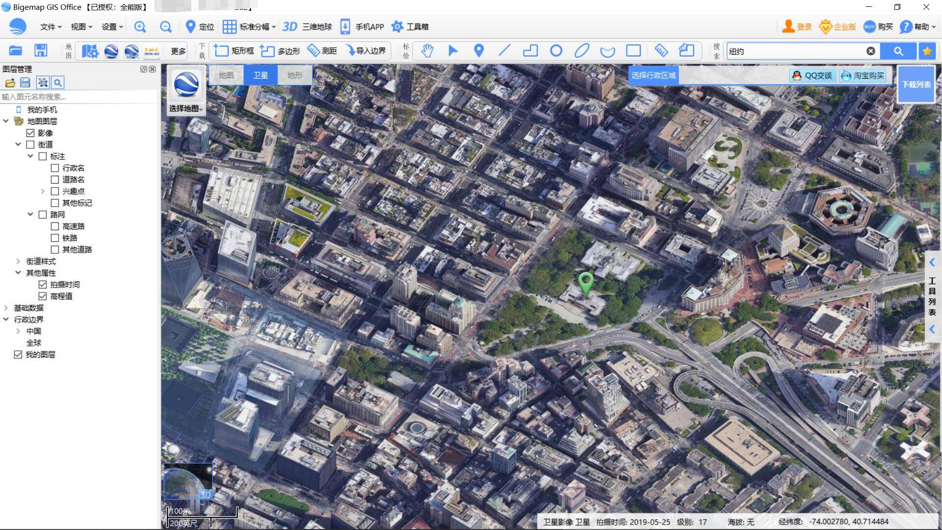
Task: Check the 行政名 checkbox
Action: (x=55, y=168)
